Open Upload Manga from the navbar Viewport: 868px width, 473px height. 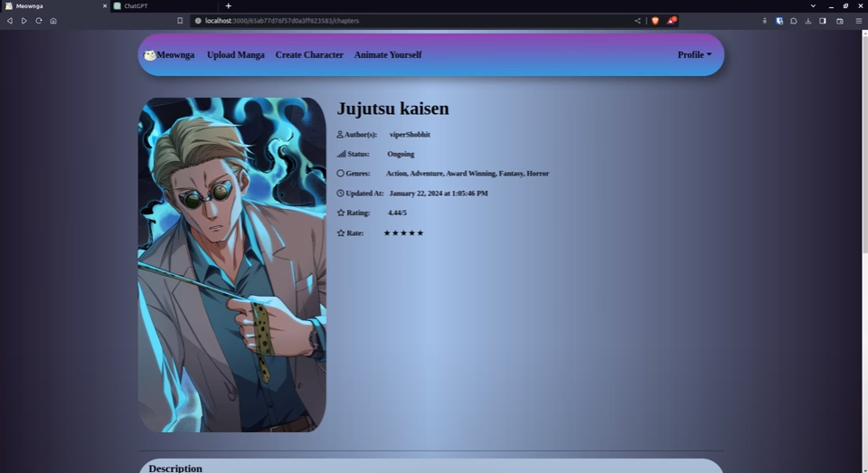pos(235,55)
